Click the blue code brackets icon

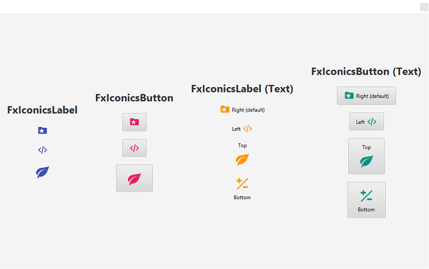(x=42, y=150)
